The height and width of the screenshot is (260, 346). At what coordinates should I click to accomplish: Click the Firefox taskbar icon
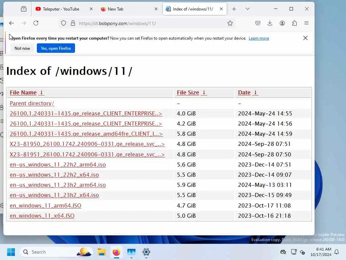click(x=117, y=252)
